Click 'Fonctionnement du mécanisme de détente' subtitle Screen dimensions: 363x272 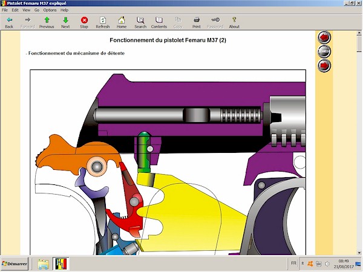(x=76, y=53)
